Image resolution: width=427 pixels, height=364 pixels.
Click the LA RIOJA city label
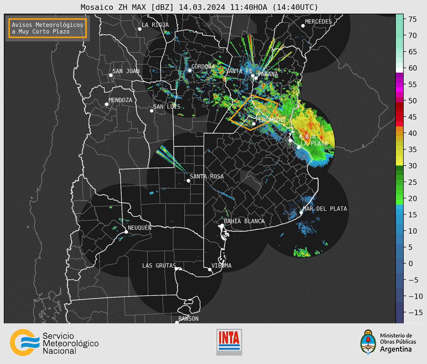coord(155,25)
